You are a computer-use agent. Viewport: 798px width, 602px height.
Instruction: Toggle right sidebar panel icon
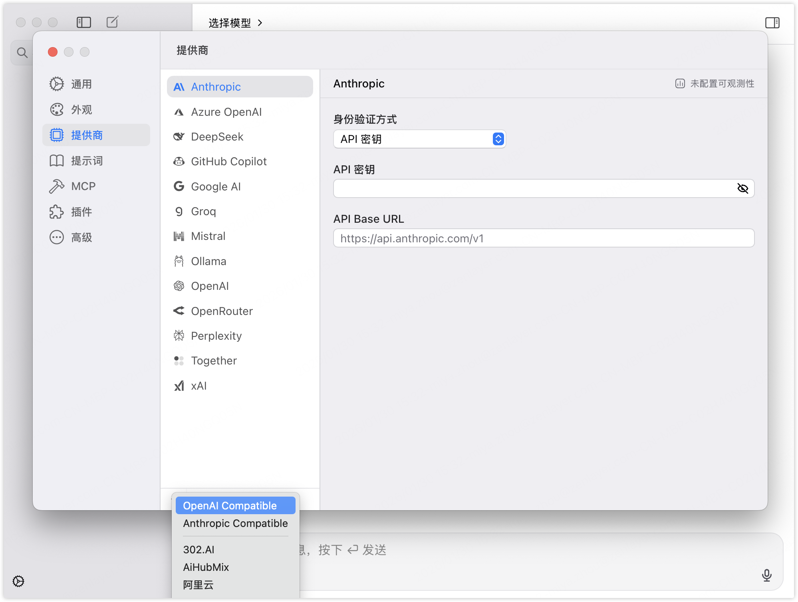772,23
